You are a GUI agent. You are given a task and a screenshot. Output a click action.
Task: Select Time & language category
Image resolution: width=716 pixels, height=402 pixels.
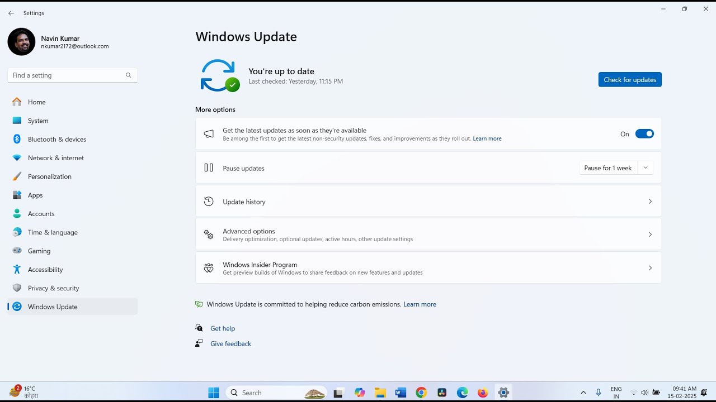pos(72,232)
